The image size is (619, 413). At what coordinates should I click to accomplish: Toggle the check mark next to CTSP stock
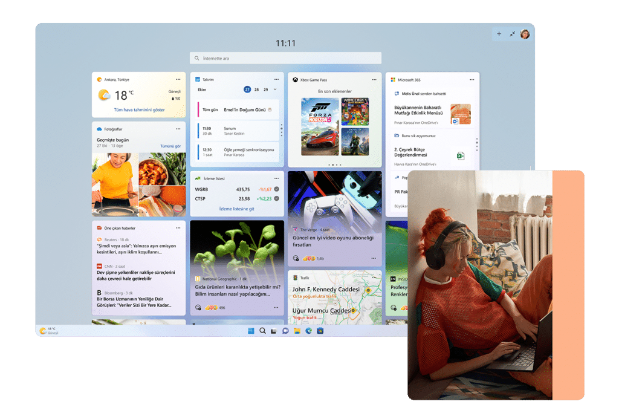[x=276, y=198]
